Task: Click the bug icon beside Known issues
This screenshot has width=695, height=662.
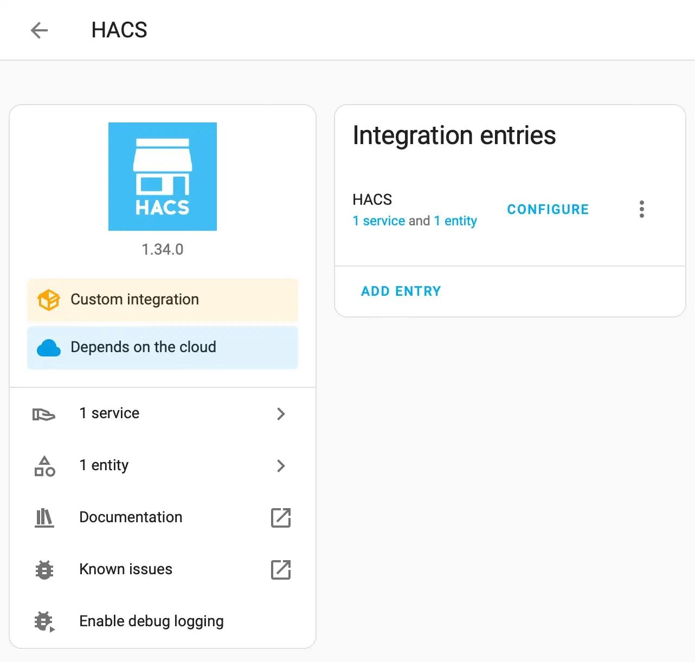Action: click(x=44, y=570)
